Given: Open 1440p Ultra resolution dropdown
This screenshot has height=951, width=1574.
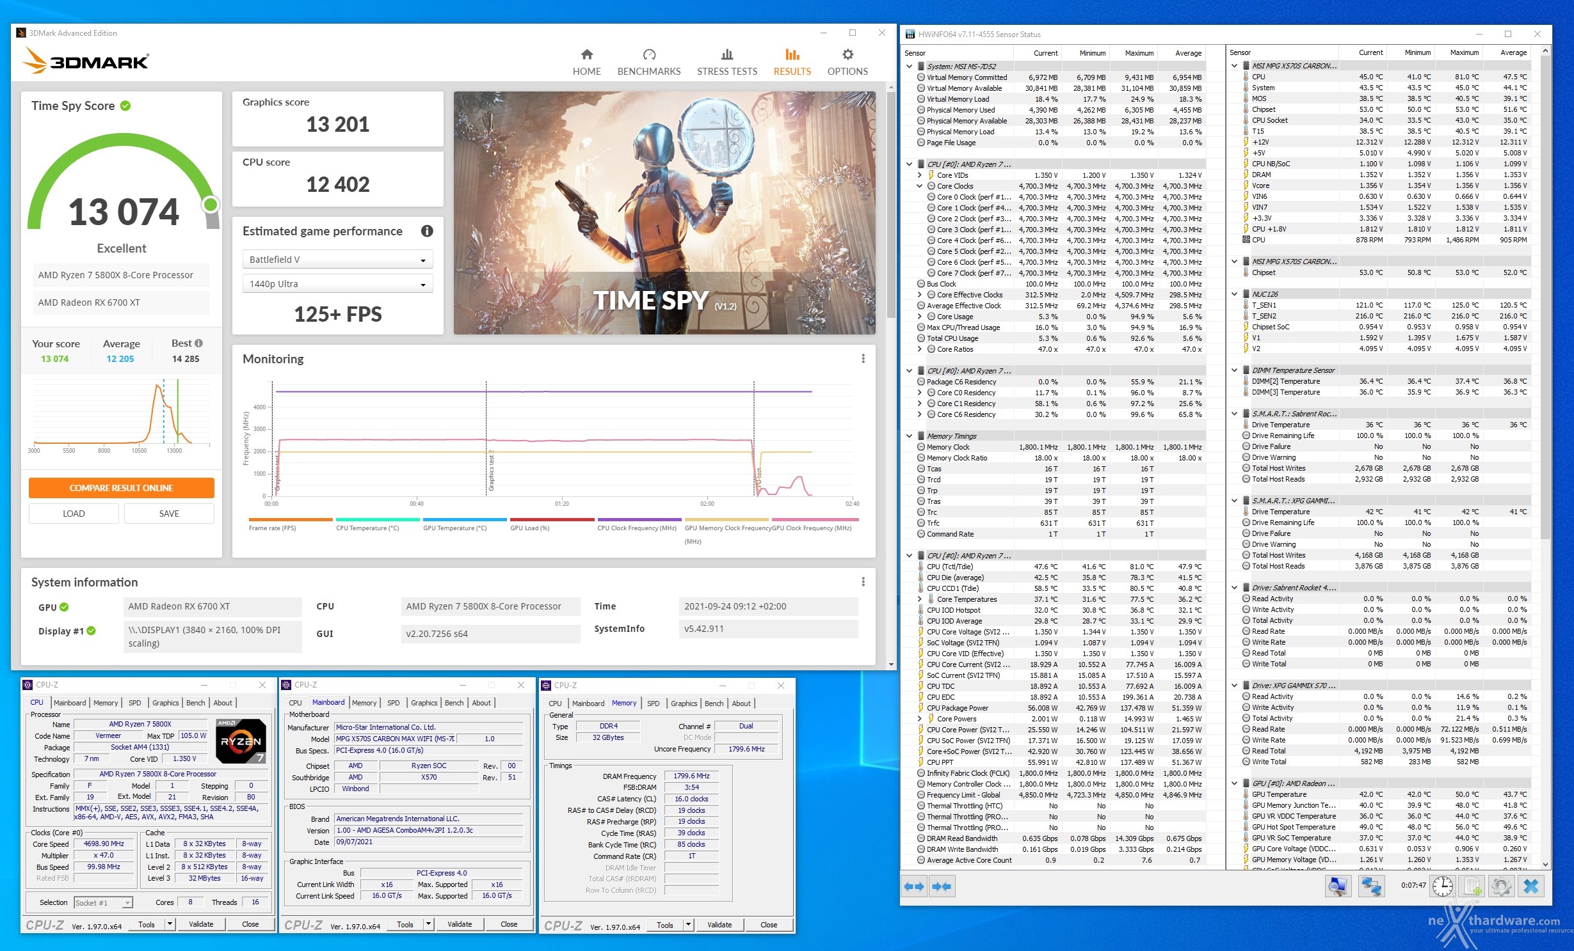Looking at the screenshot, I should (x=337, y=284).
